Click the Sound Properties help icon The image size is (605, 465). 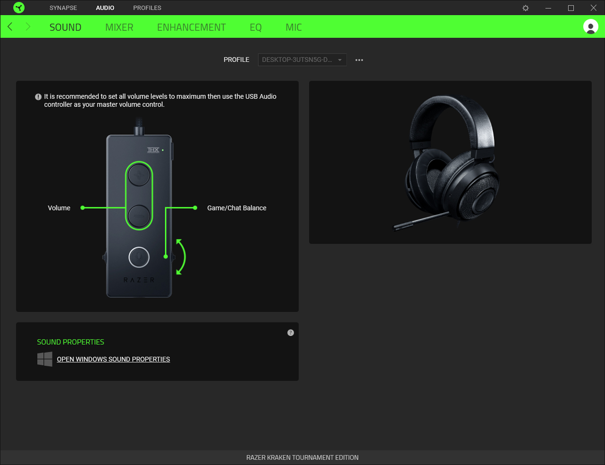pyautogui.click(x=290, y=333)
